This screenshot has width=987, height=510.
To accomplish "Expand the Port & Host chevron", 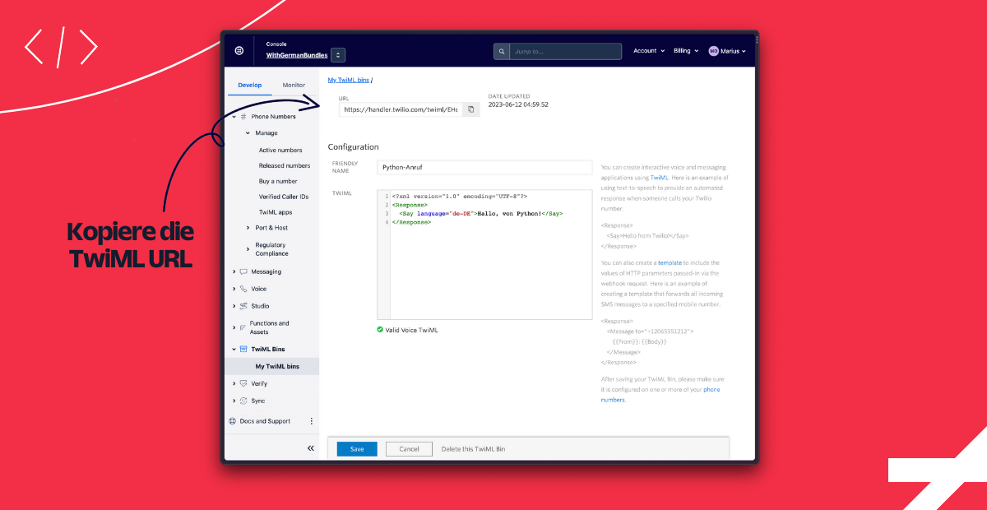I will [248, 228].
